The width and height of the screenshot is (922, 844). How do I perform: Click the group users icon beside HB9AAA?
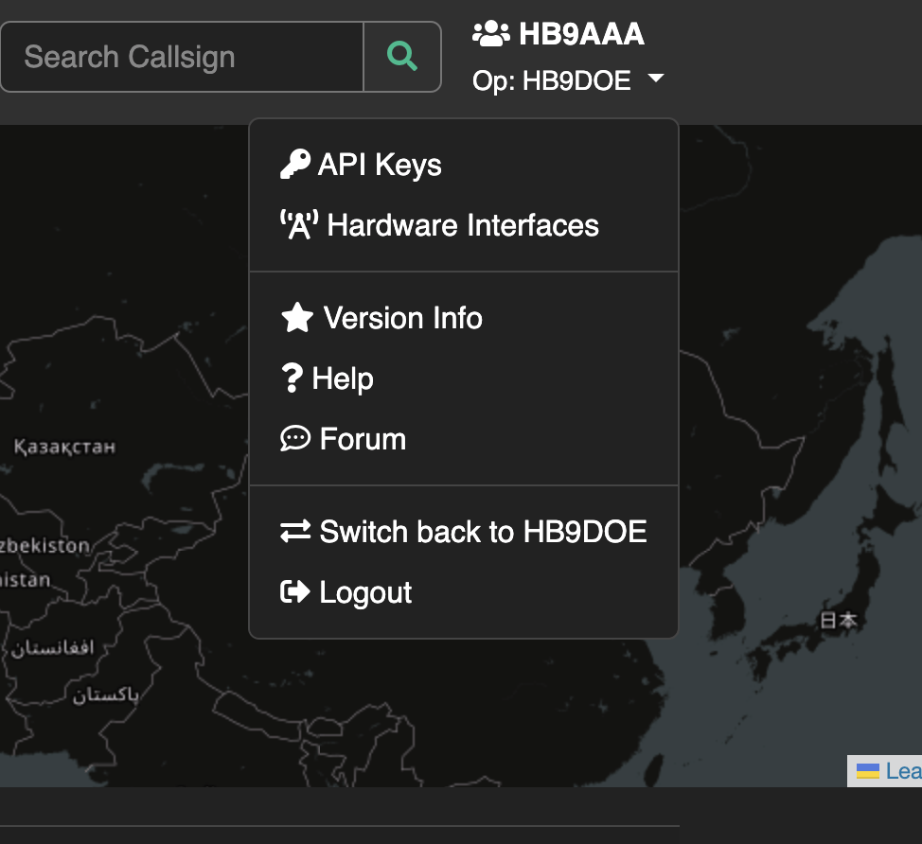(491, 34)
